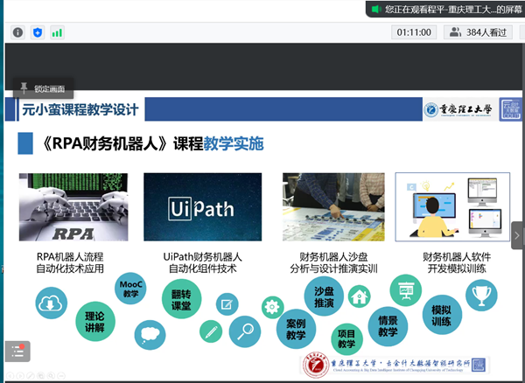Image resolution: width=525 pixels, height=383 pixels.
Task: Click the UiPath logo image
Action: 203,206
